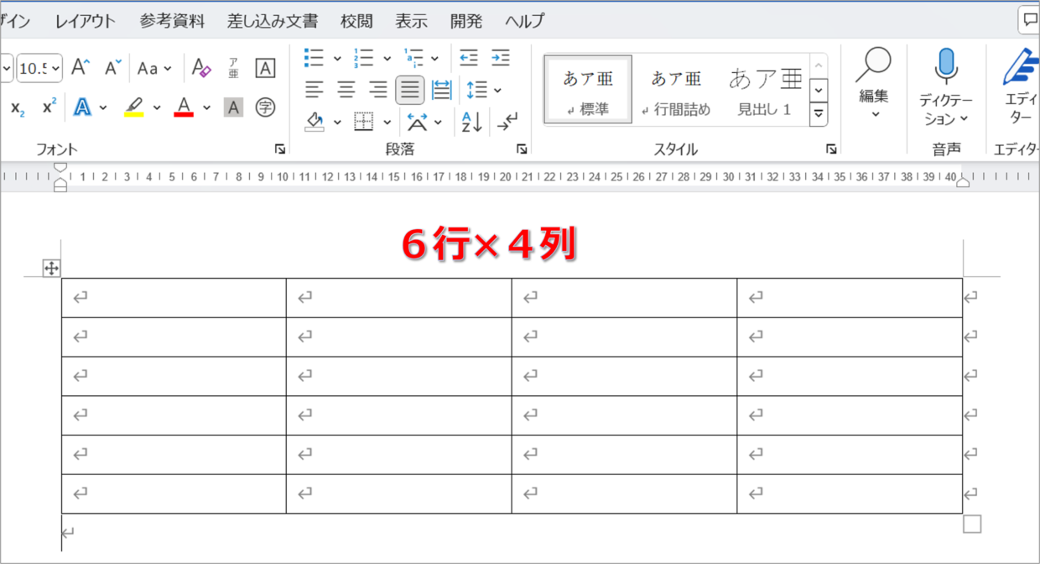The width and height of the screenshot is (1040, 564).
Task: Click the Text Effects glowing A icon
Action: coord(82,107)
